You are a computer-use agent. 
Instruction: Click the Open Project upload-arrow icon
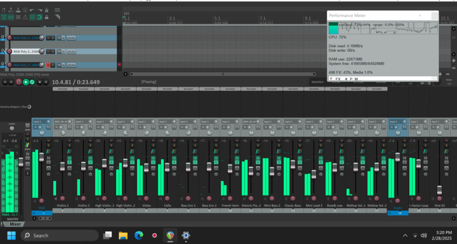pos(11,10)
